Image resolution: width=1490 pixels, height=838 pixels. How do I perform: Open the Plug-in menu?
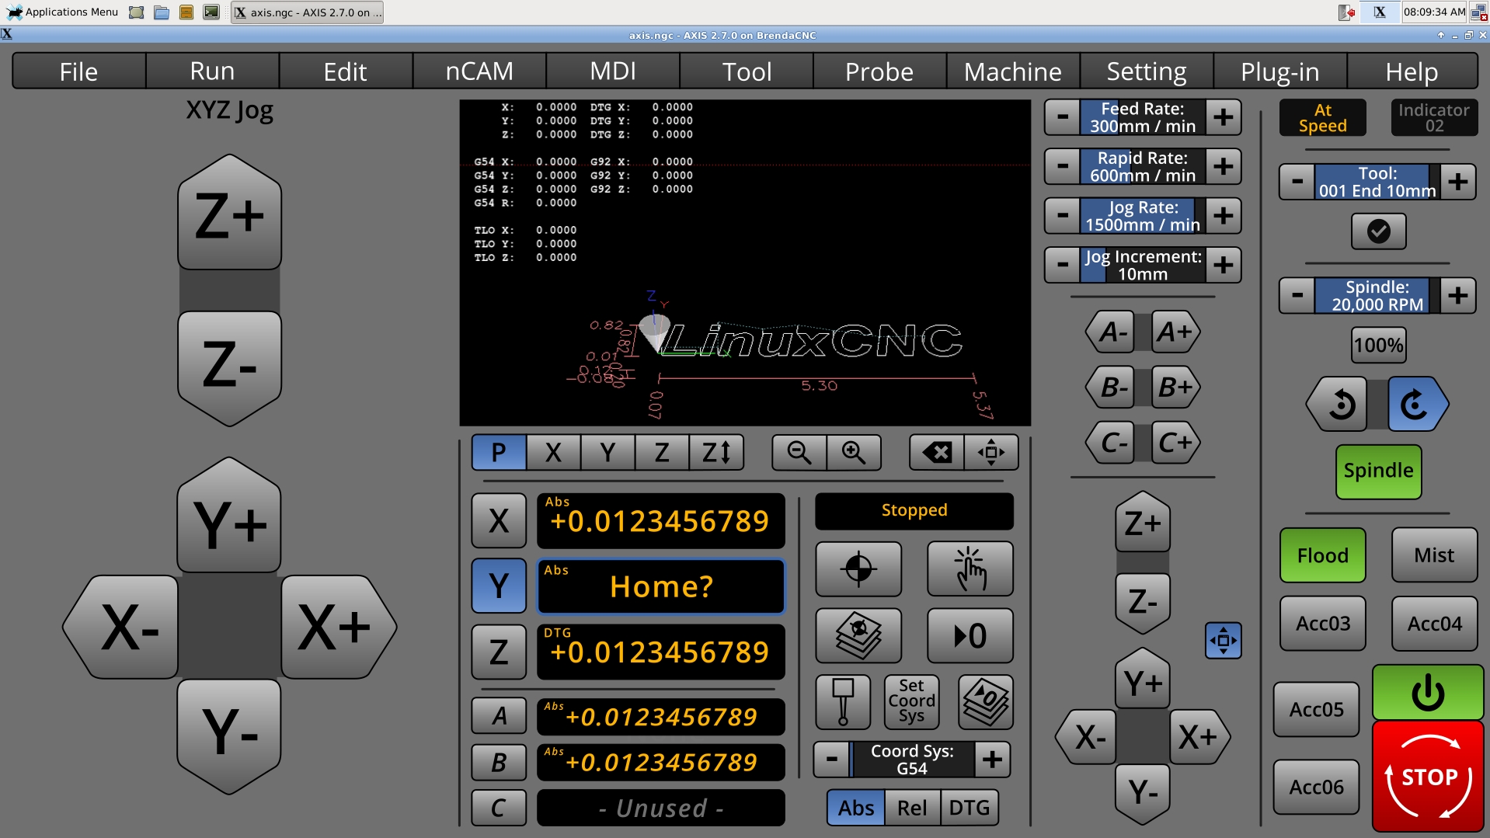pos(1279,71)
